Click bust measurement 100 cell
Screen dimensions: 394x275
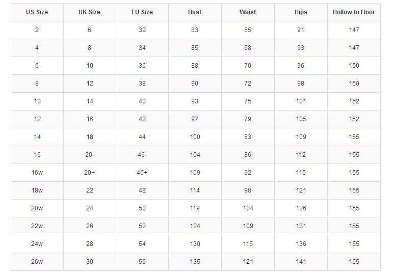point(195,137)
